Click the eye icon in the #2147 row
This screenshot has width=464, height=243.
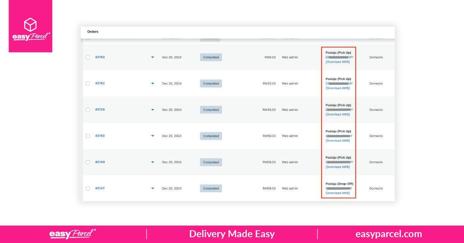point(153,188)
